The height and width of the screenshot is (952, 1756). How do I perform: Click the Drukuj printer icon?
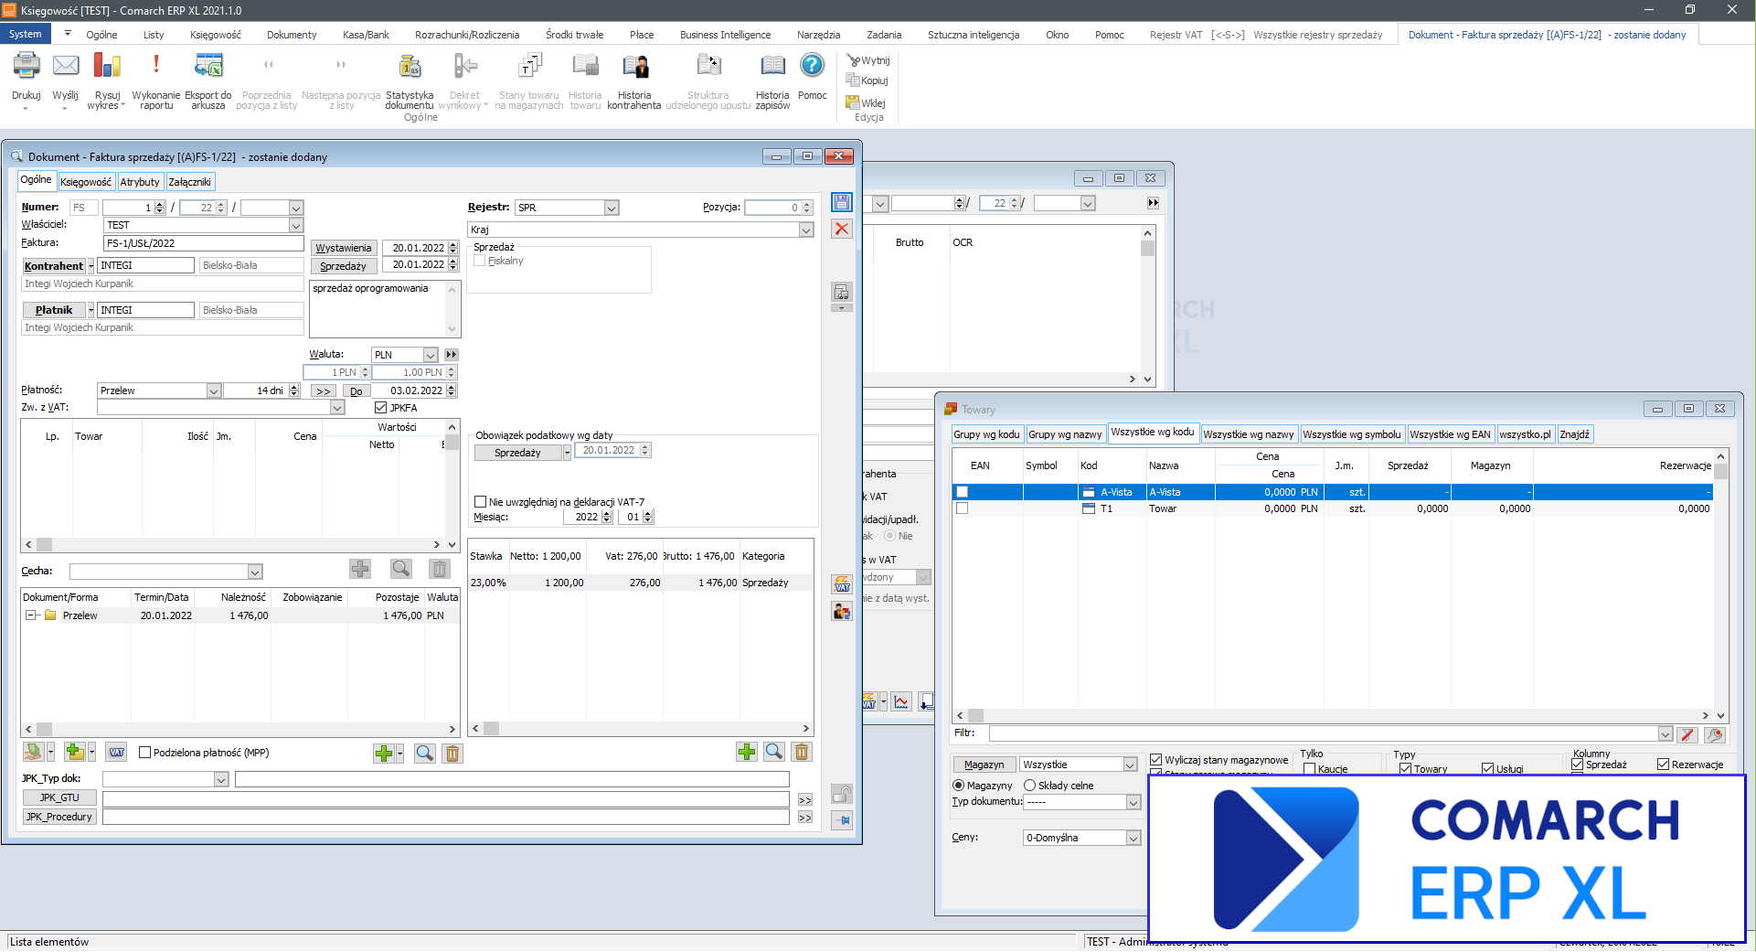pos(26,66)
